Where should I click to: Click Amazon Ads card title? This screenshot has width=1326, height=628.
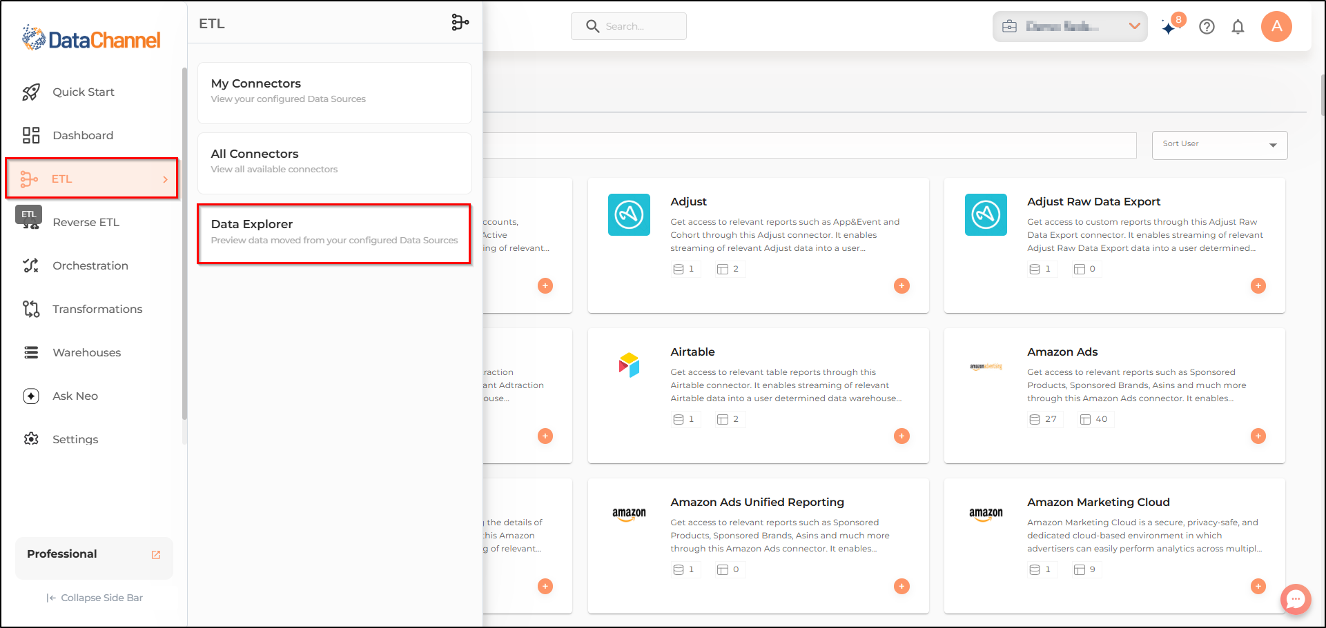[1062, 352]
